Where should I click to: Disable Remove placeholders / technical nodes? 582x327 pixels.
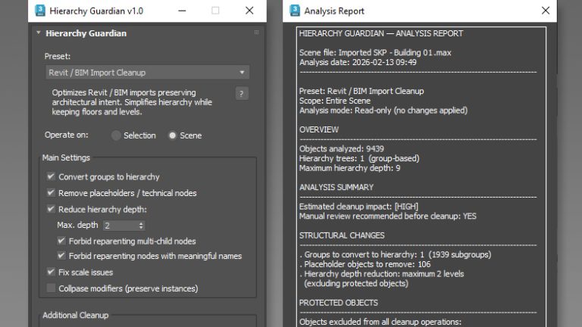(x=51, y=193)
